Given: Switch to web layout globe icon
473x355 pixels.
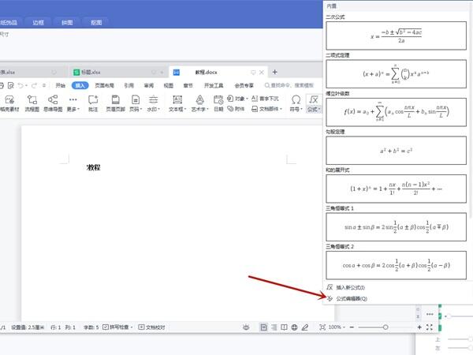Looking at the screenshot, I should (x=294, y=327).
